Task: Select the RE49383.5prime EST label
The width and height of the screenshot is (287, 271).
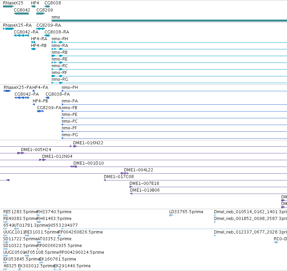Action: tap(20, 219)
